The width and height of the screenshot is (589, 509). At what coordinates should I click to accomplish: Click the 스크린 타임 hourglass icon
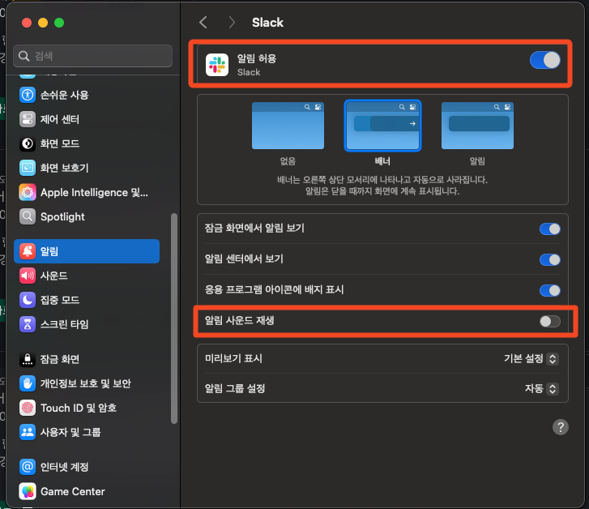[x=28, y=324]
